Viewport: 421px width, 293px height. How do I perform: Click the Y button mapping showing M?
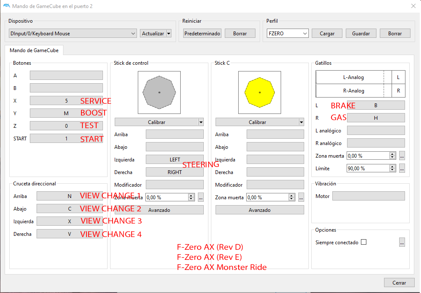(66, 113)
